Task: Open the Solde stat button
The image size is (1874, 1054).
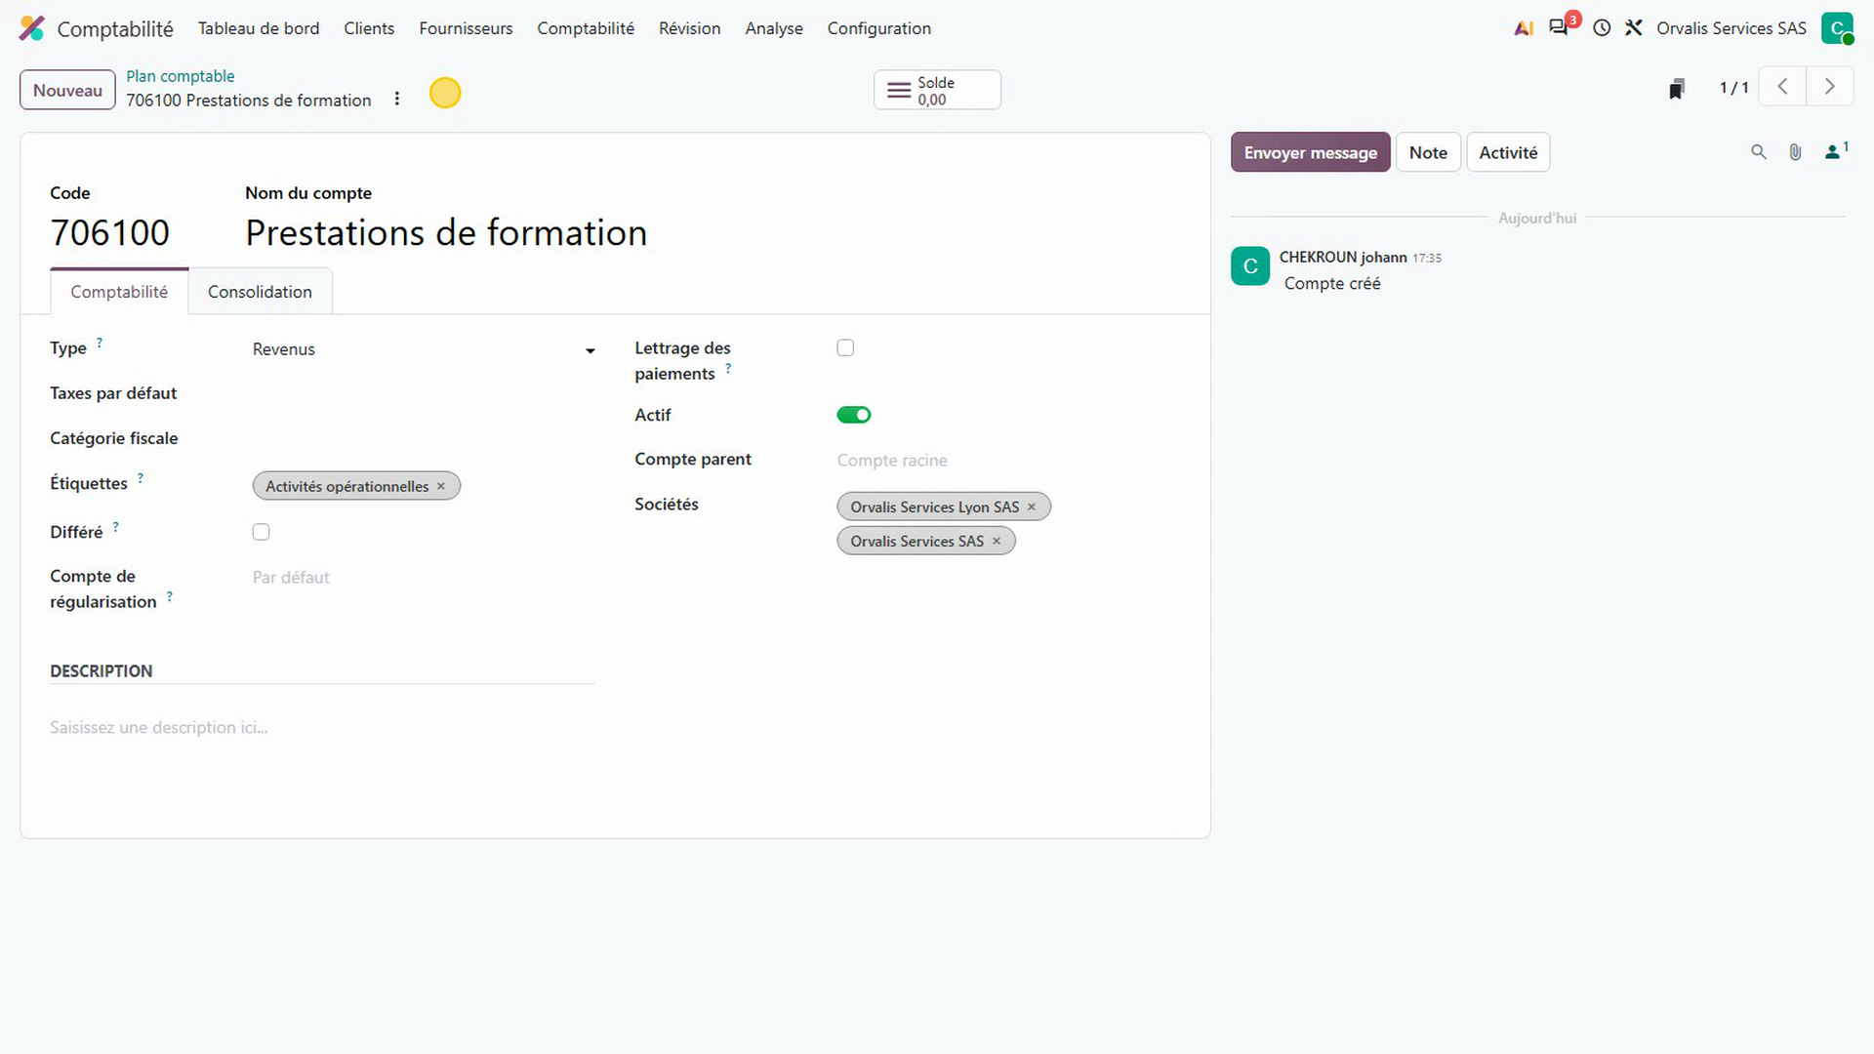Action: pos(937,90)
